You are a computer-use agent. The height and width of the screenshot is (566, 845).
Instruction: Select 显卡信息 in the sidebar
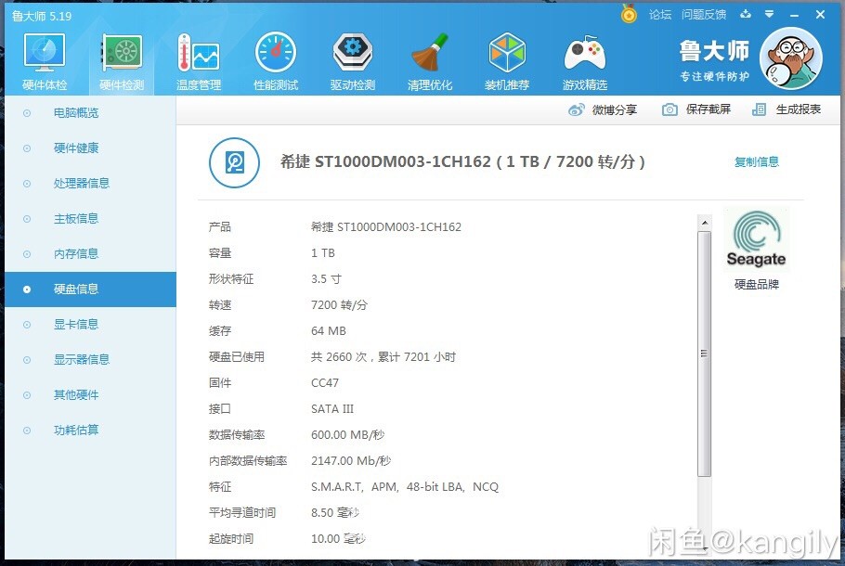pyautogui.click(x=76, y=324)
